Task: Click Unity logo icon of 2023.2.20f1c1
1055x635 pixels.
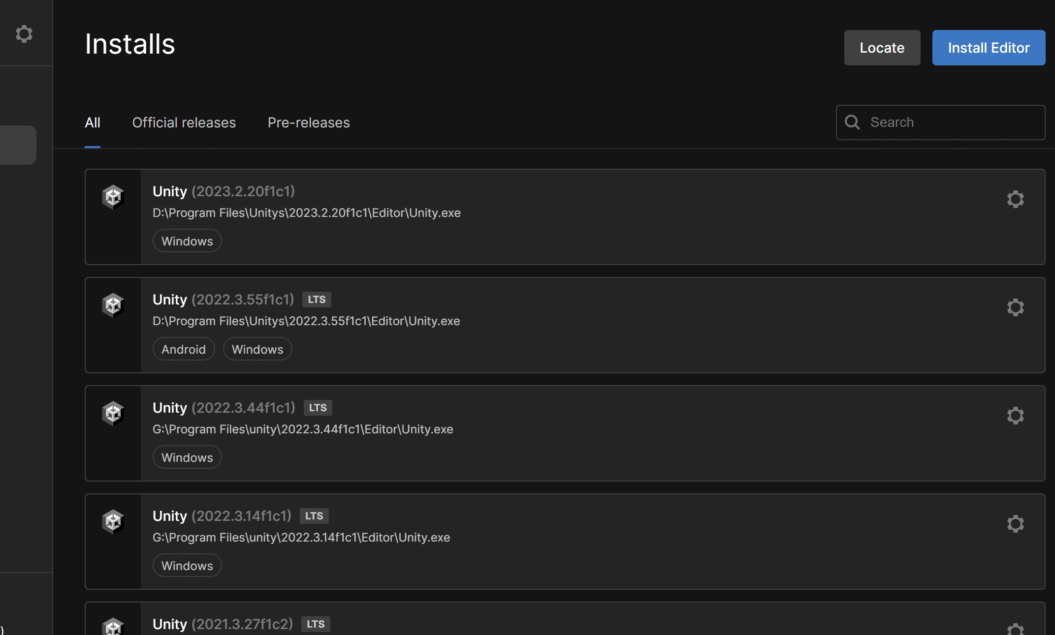Action: click(113, 197)
